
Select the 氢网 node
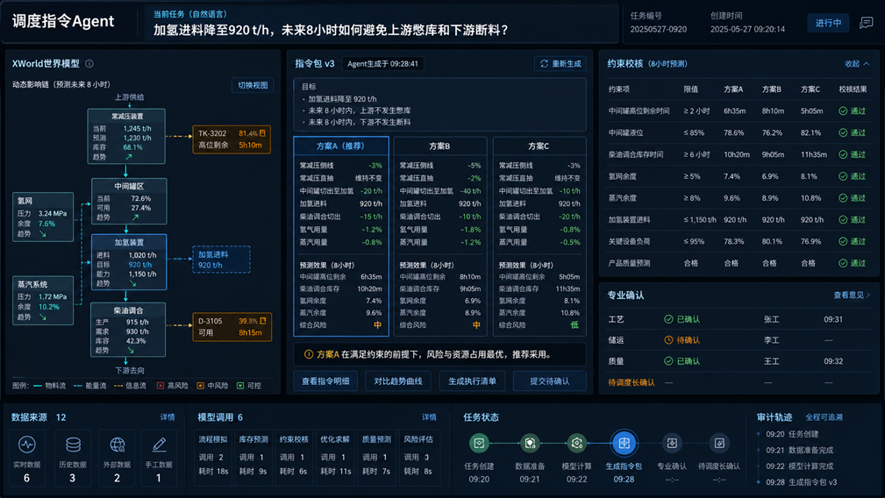(43, 217)
